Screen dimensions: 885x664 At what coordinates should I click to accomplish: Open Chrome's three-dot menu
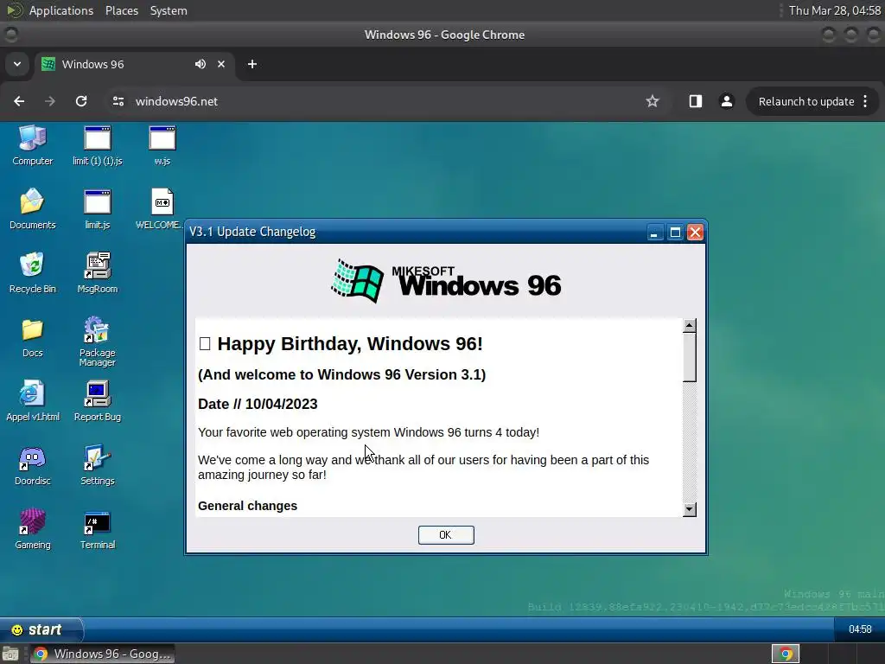pos(865,102)
